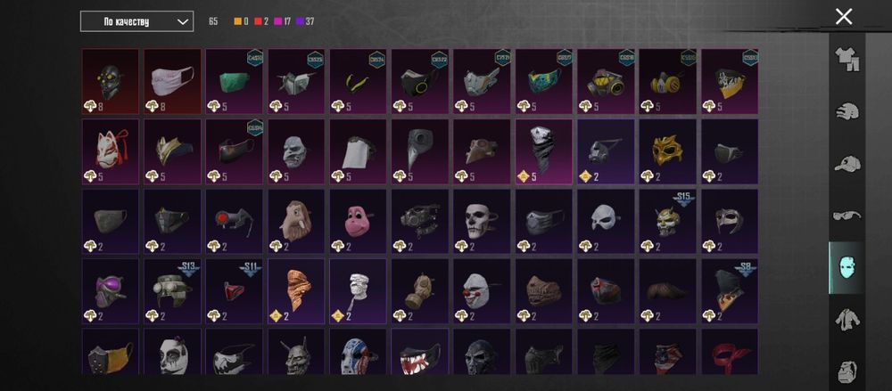Click the dropdown chevron arrow

click(182, 21)
